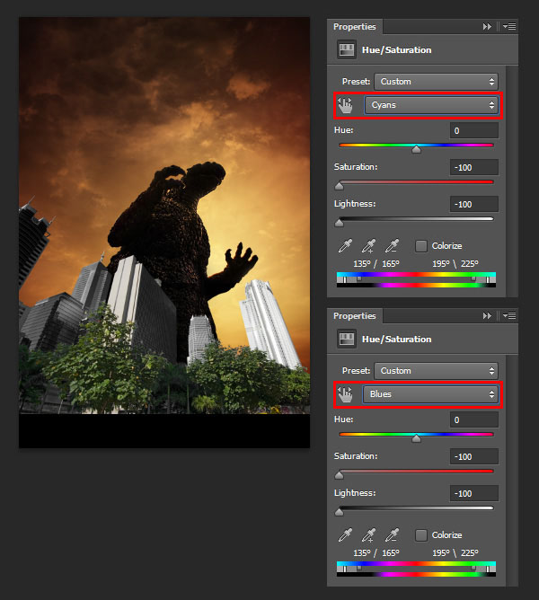The height and width of the screenshot is (600, 539).
Task: Click the Hue/Saturation title in the lower panel
Action: 396,340
